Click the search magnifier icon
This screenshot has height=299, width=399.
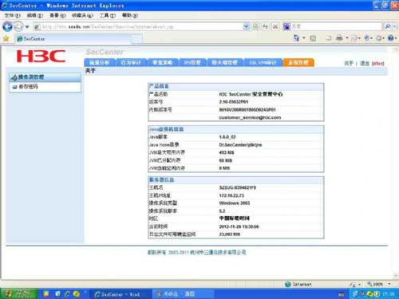click(x=388, y=26)
